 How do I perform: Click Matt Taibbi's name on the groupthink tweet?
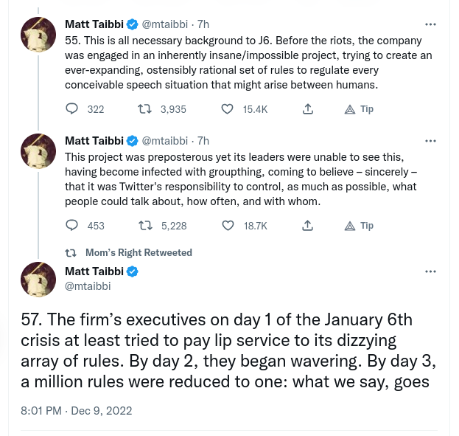click(x=95, y=140)
